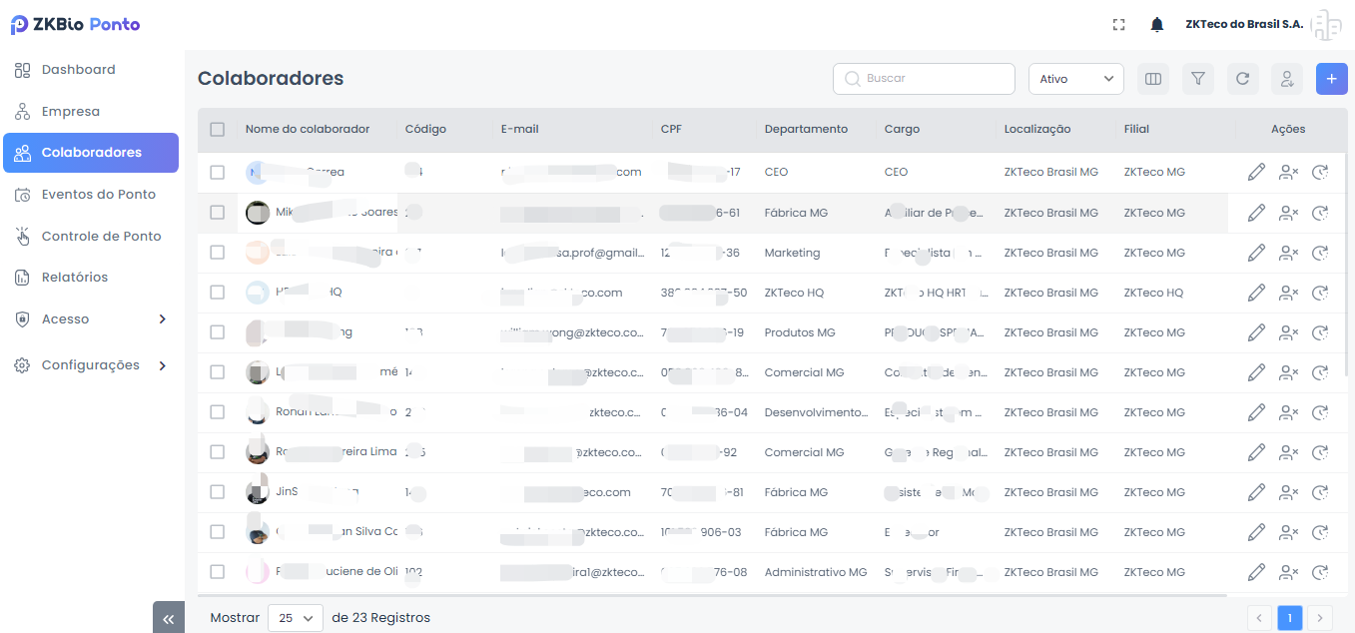This screenshot has height=633, width=1355.
Task: Click remove-user icon in Marketing row
Action: [1288, 253]
